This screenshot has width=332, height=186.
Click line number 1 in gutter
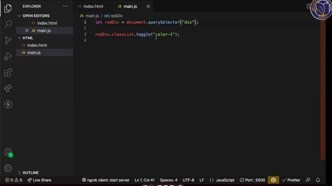[x=85, y=22]
